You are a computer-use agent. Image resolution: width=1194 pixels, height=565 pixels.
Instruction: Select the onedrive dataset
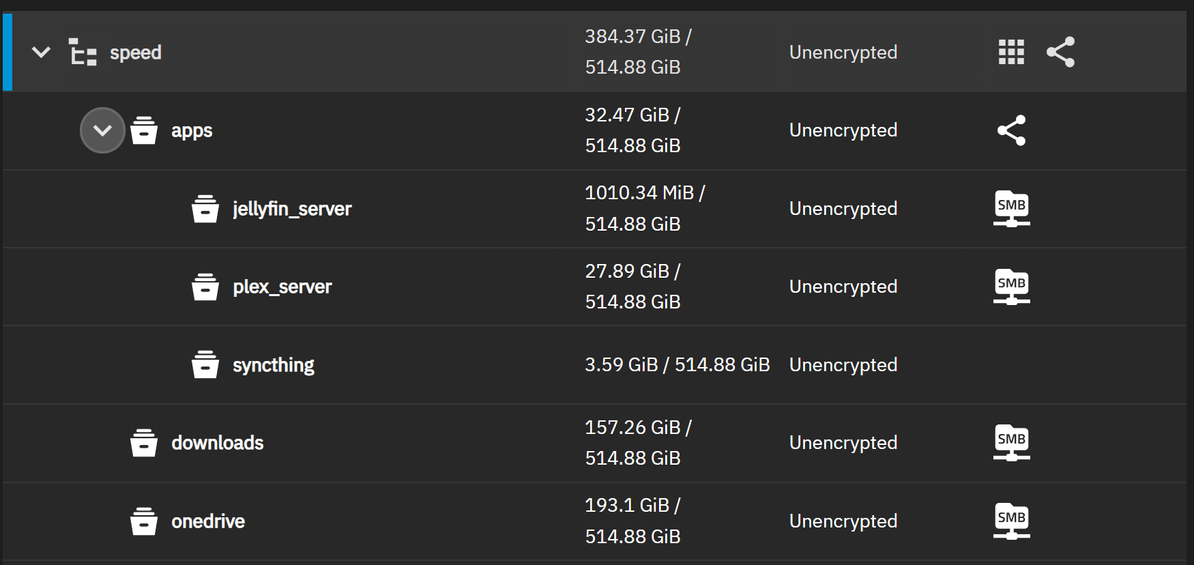click(x=208, y=521)
